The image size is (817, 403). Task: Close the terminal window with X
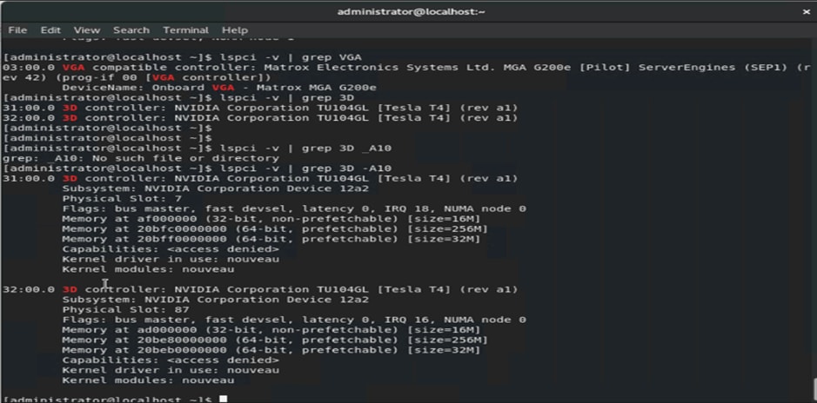coord(806,12)
